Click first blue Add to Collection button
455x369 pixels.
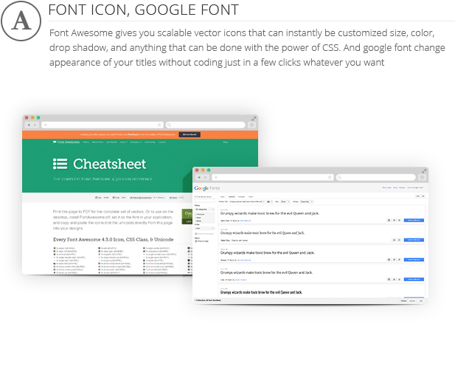(x=414, y=220)
